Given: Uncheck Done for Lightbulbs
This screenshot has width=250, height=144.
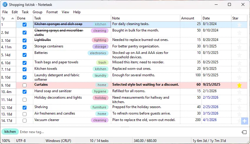Looking at the screenshot, I should tap(24, 41).
